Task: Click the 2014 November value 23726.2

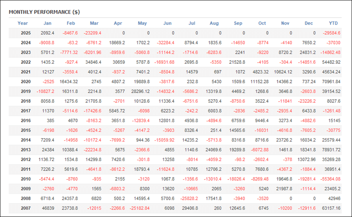Action: click(x=284, y=140)
